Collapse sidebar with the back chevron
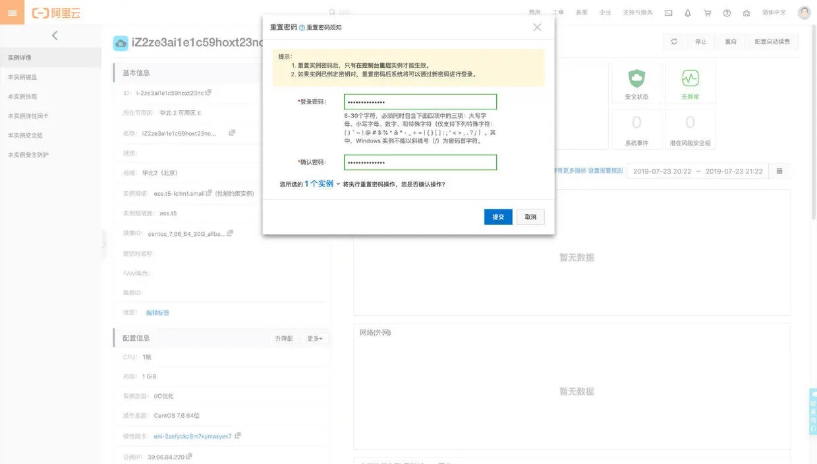The width and height of the screenshot is (817, 464). coord(55,36)
